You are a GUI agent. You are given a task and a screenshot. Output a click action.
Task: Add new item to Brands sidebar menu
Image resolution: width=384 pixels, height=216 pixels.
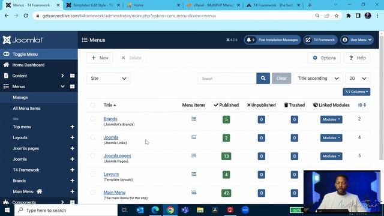click(72, 181)
